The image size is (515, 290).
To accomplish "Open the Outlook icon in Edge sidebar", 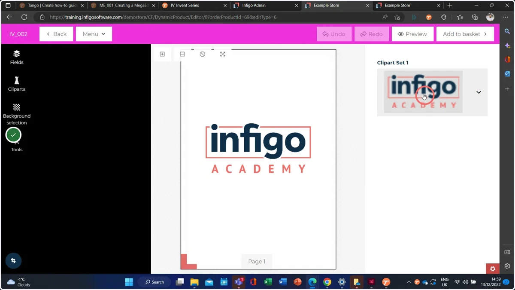I will tap(507, 74).
